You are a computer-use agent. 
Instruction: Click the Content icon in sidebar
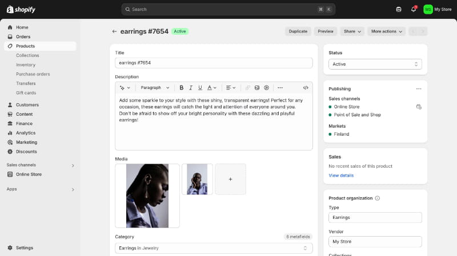pyautogui.click(x=10, y=114)
